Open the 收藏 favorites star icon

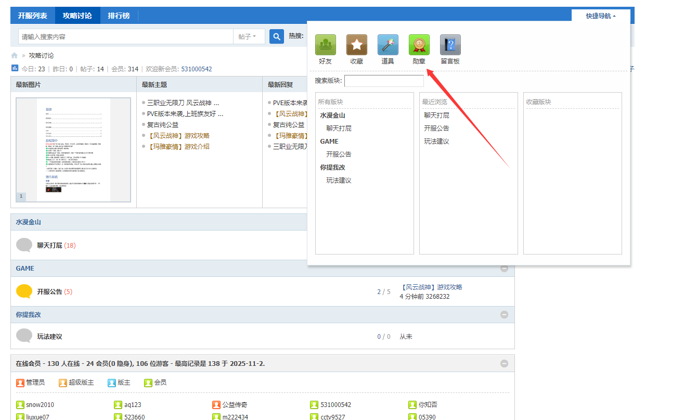[356, 45]
